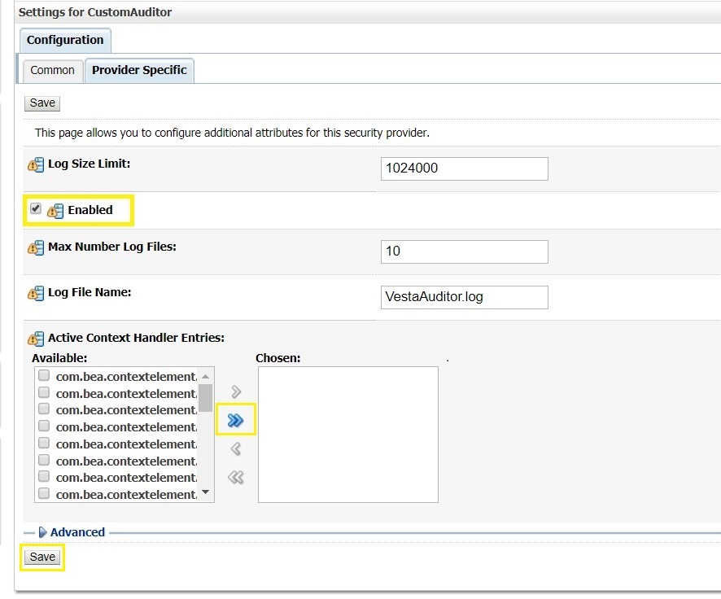This screenshot has width=721, height=599.
Task: Click the Active Context Handler Entries icon
Action: [x=36, y=339]
